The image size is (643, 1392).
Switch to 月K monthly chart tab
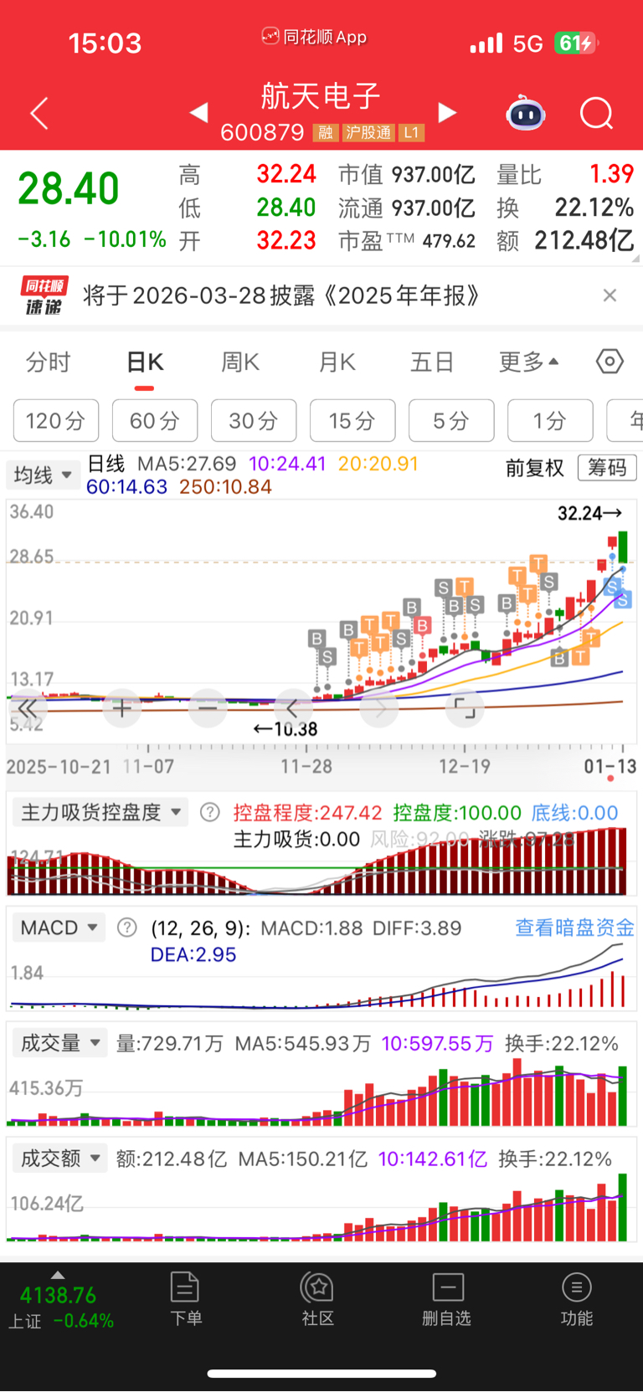coord(337,362)
